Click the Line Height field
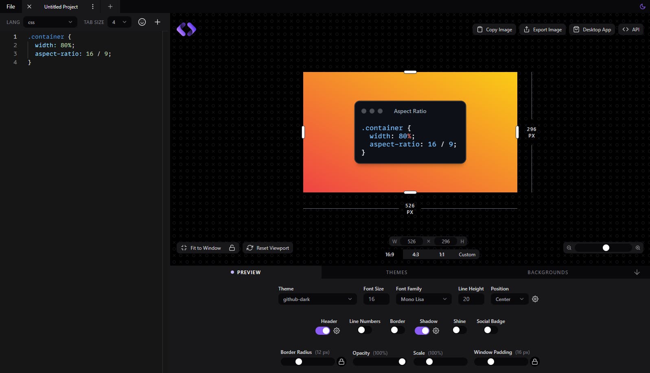The image size is (650, 373). (471, 299)
